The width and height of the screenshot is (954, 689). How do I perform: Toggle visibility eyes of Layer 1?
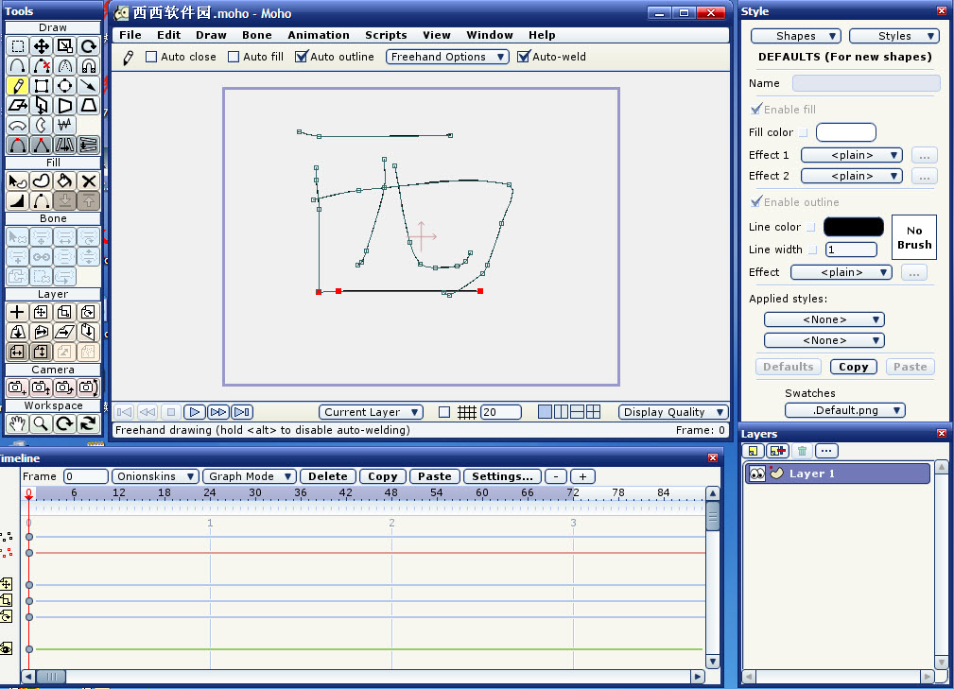756,474
